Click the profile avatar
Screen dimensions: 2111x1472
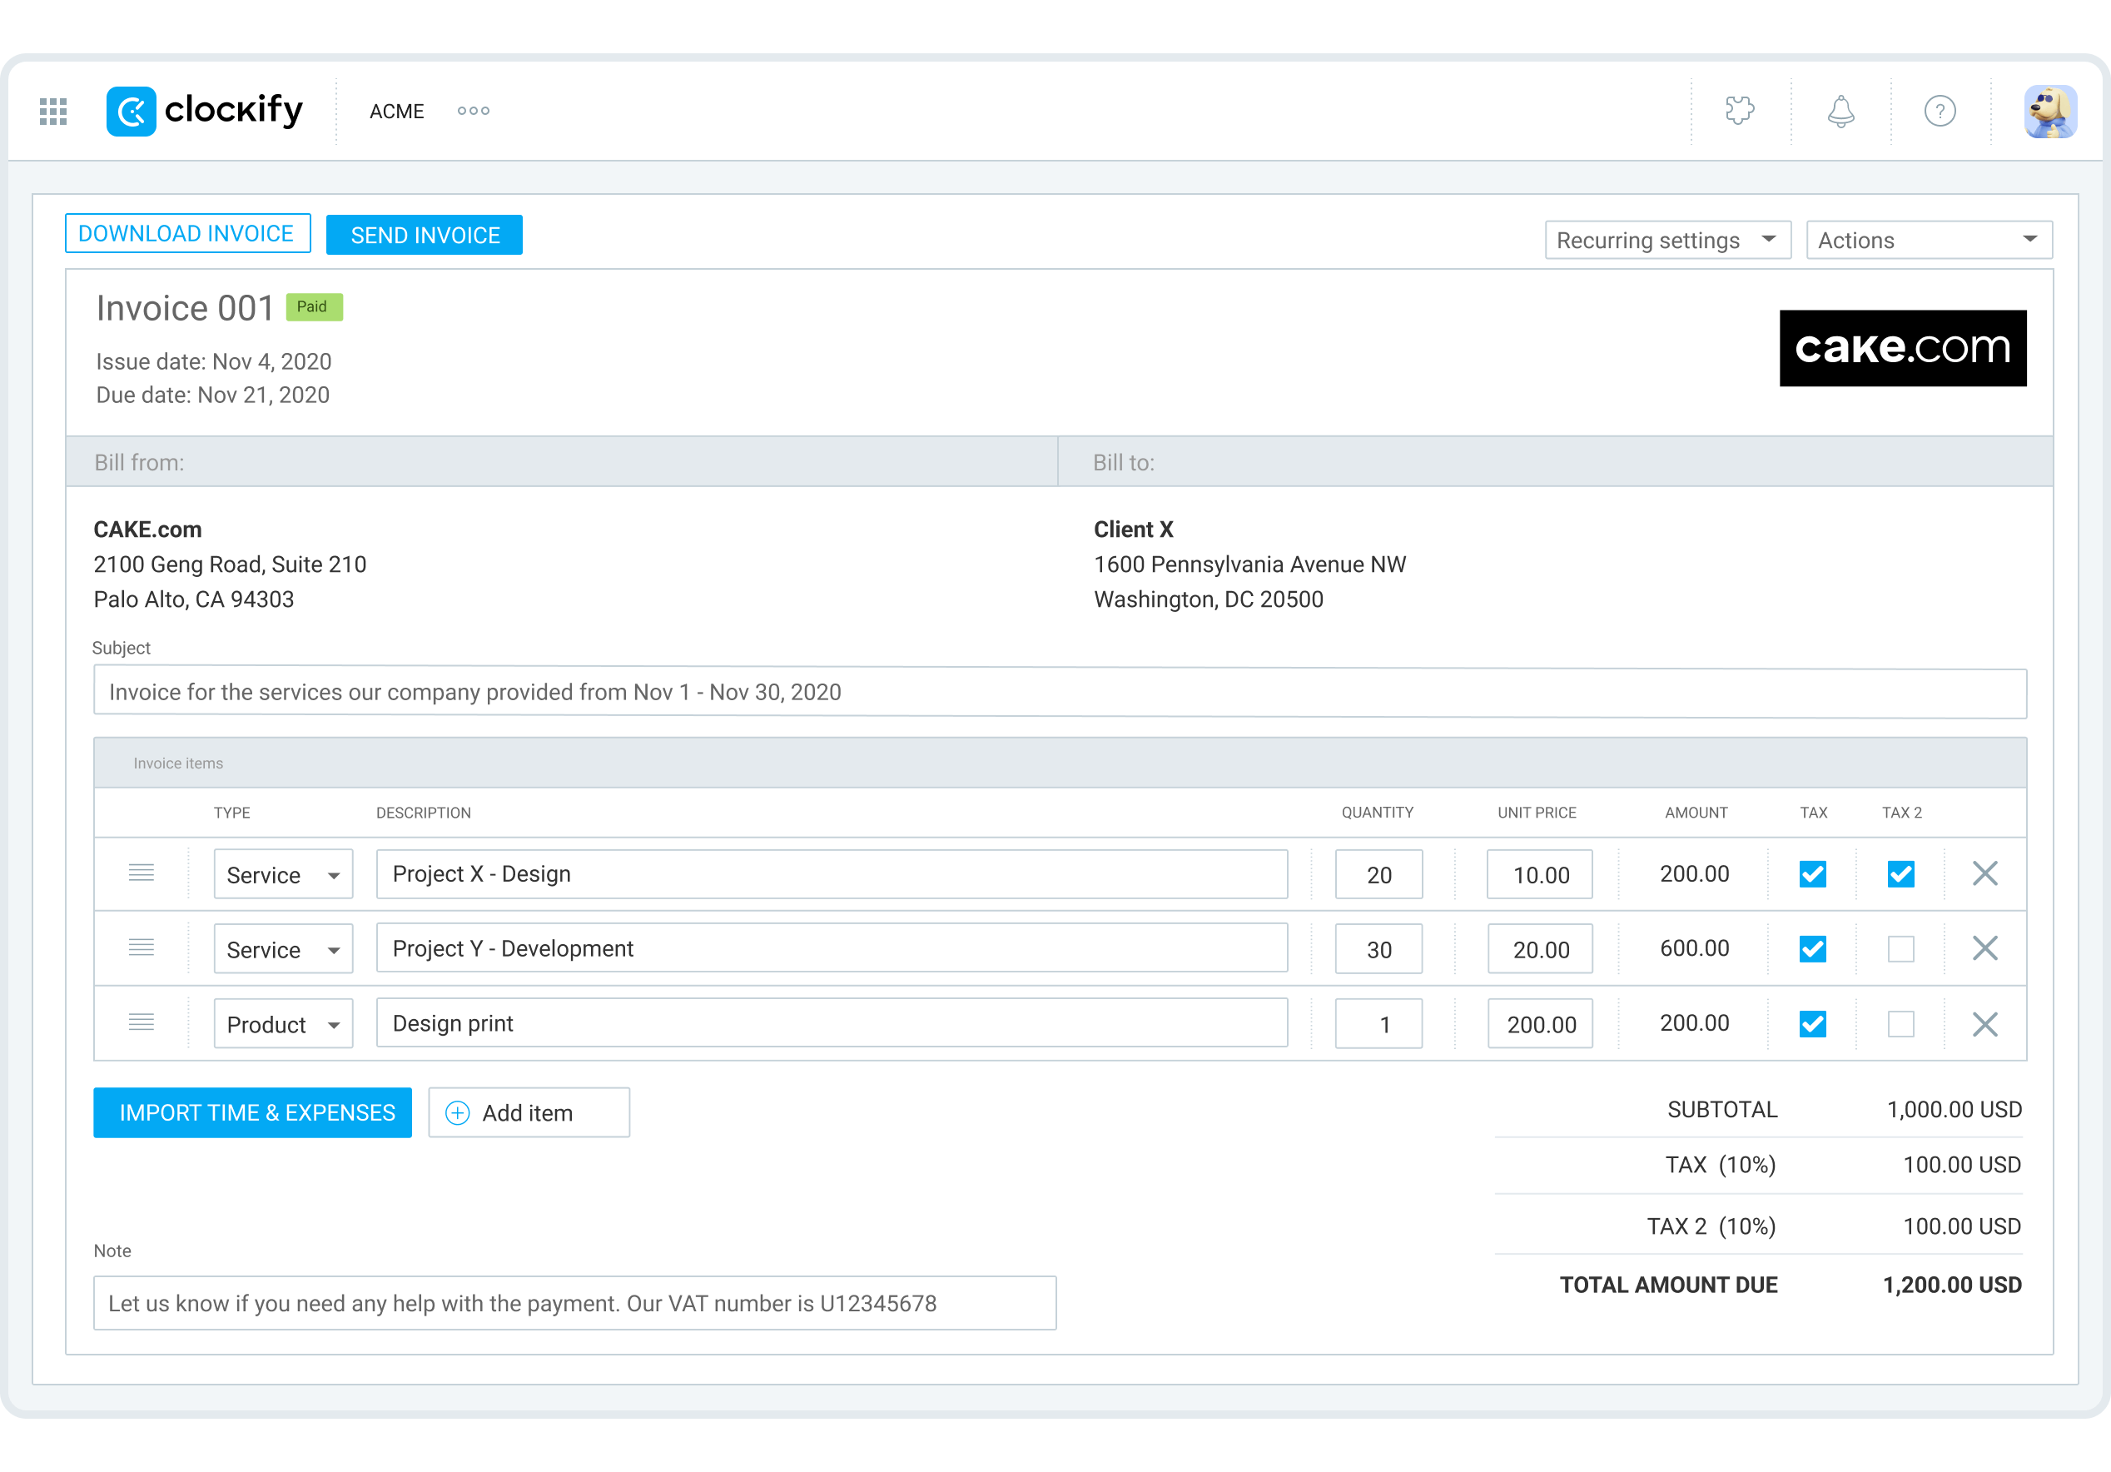(2050, 111)
